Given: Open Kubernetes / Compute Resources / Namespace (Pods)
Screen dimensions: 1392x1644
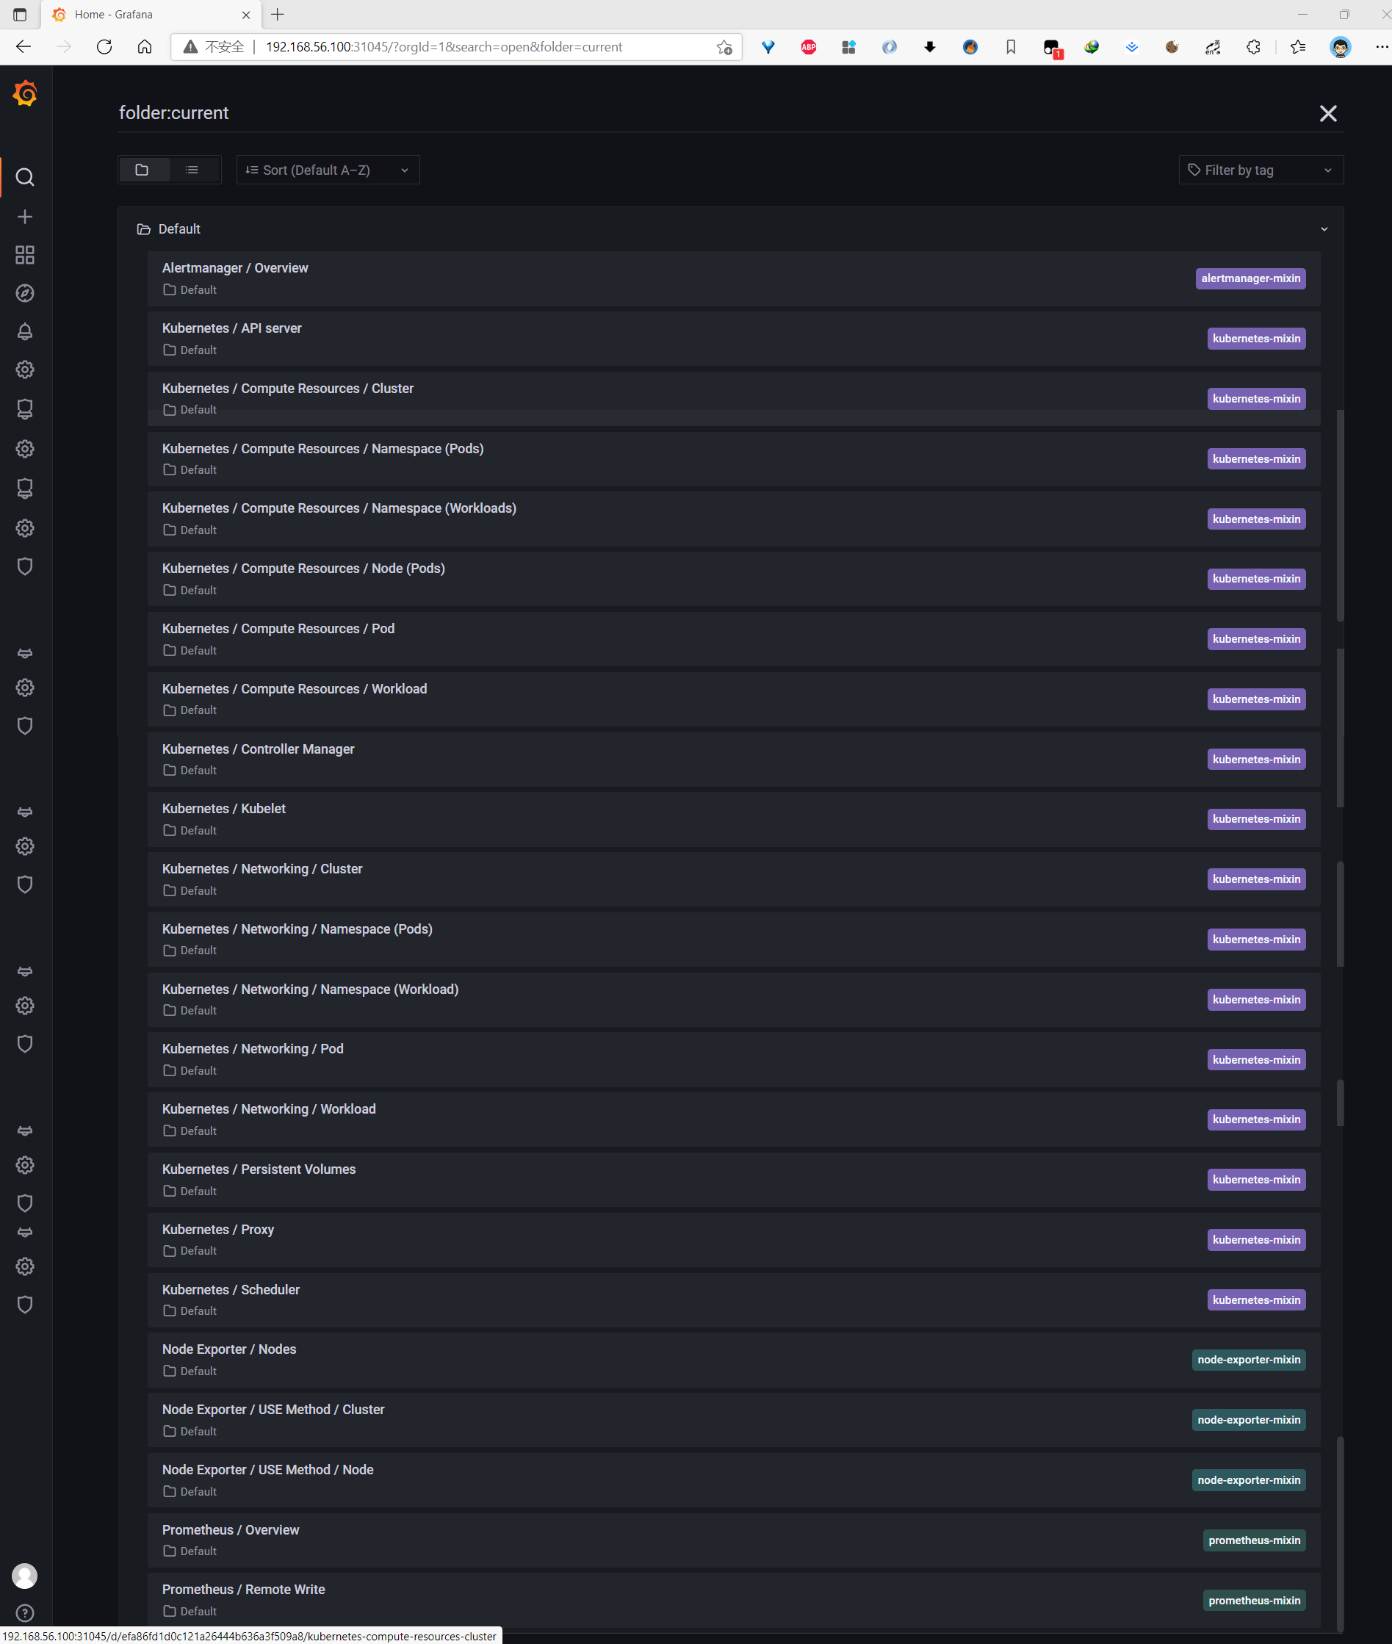Looking at the screenshot, I should 733,458.
